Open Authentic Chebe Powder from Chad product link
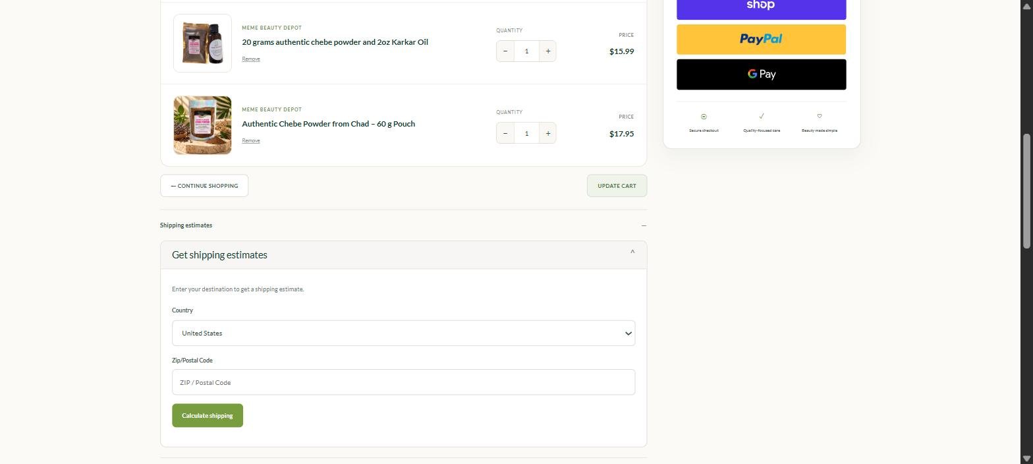Viewport: 1033px width, 464px height. (x=328, y=124)
